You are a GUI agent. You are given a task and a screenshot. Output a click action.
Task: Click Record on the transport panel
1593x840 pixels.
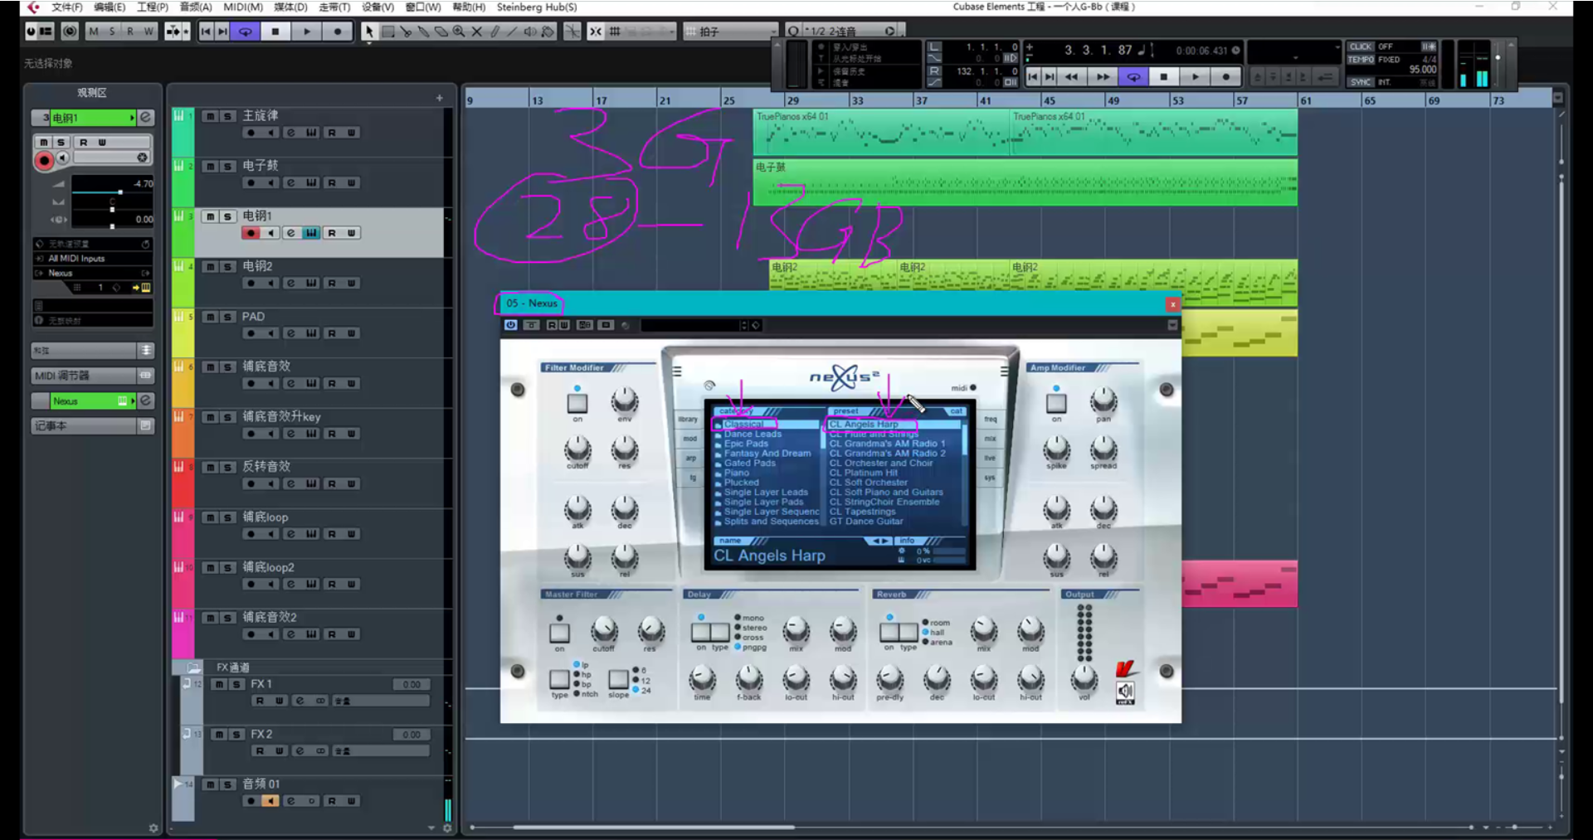pos(1225,77)
